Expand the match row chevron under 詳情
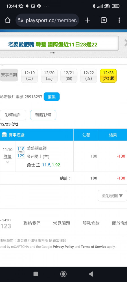This screenshot has width=127, height=282. pos(7,162)
